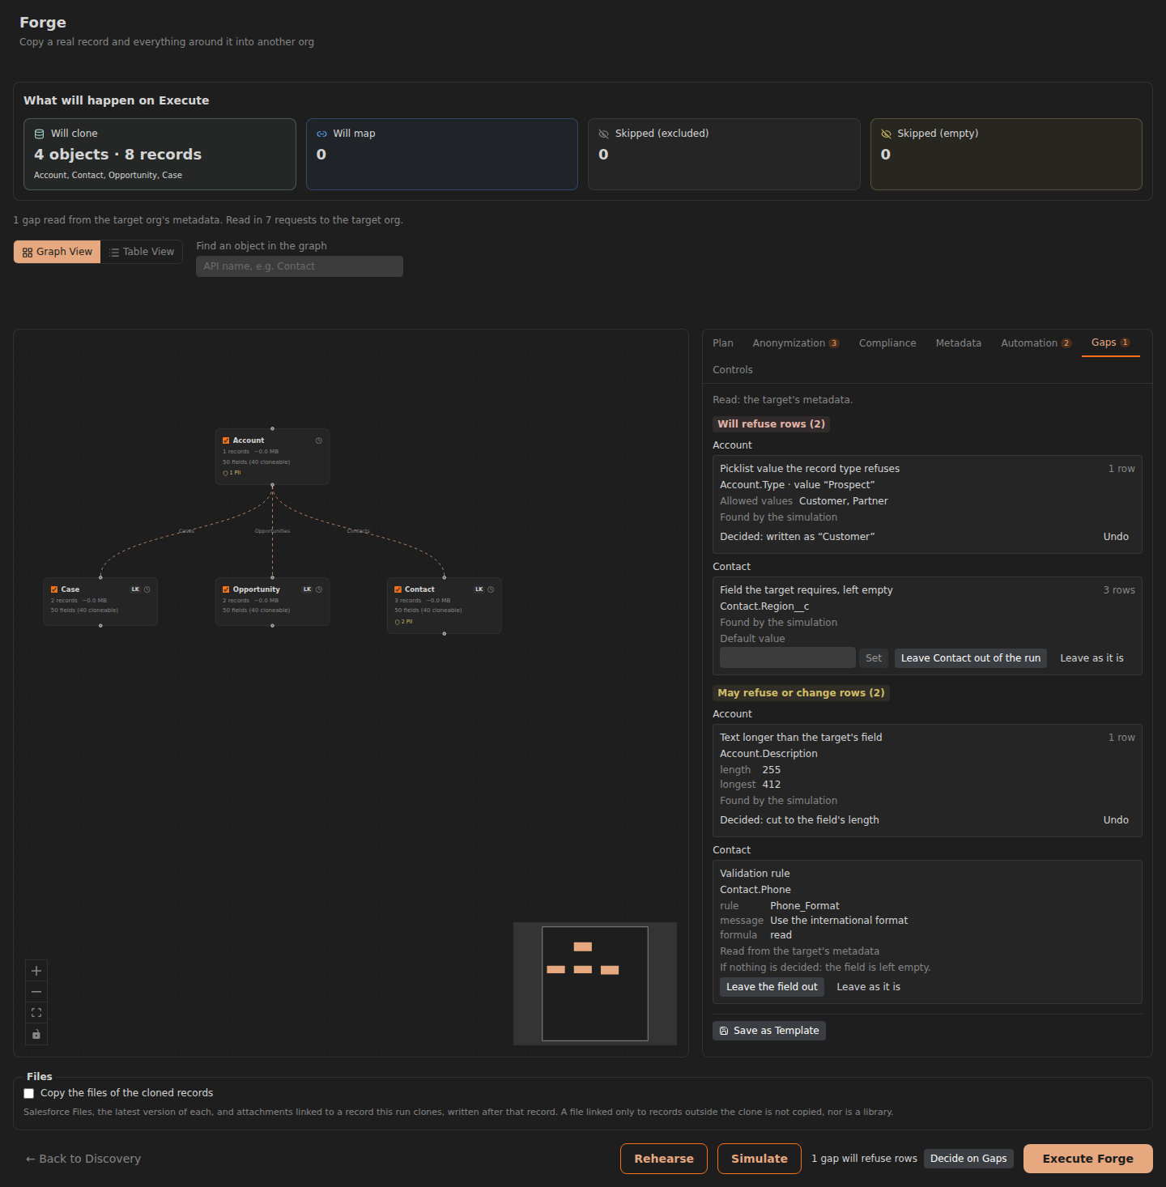Undo the Account.Type picklist decision
Image resolution: width=1166 pixels, height=1187 pixels.
[1116, 537]
